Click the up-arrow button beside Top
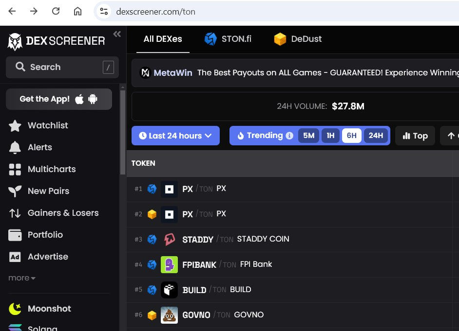Image resolution: width=459 pixels, height=331 pixels. coord(451,136)
